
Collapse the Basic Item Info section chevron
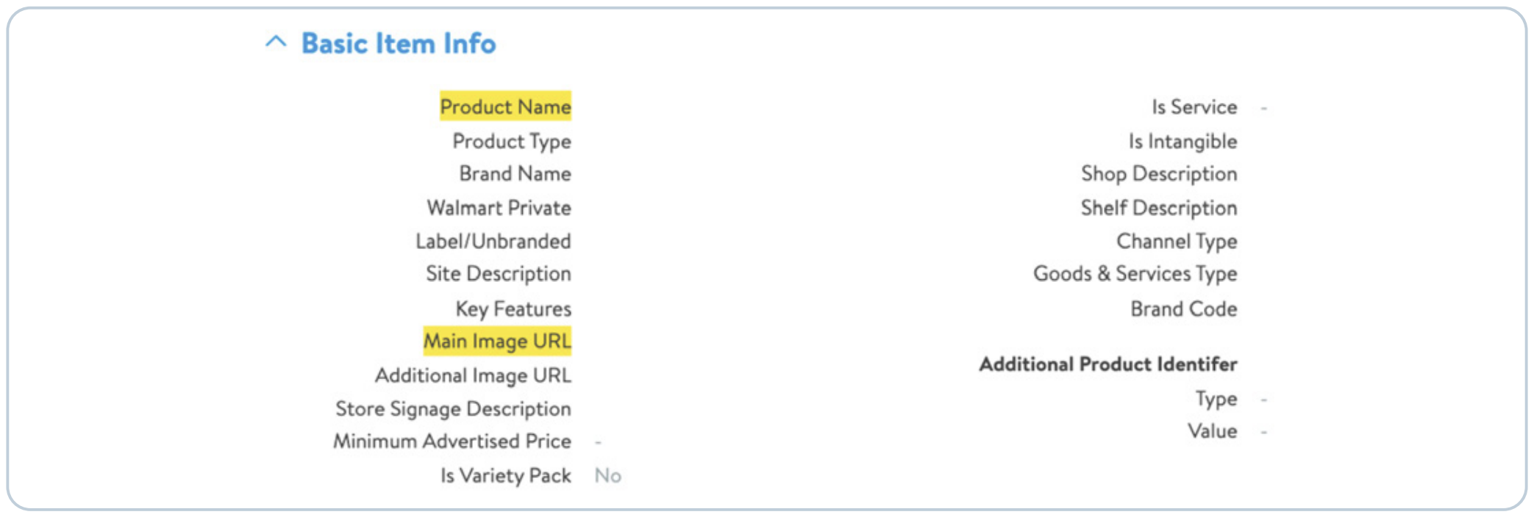click(x=276, y=43)
